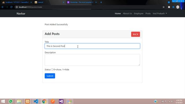185x104 pixels.
Task: Open File Explorer from the taskbar
Action: [x=19, y=101]
